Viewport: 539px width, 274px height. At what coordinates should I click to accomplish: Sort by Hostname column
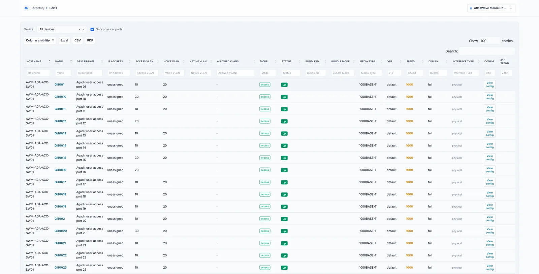(x=38, y=62)
